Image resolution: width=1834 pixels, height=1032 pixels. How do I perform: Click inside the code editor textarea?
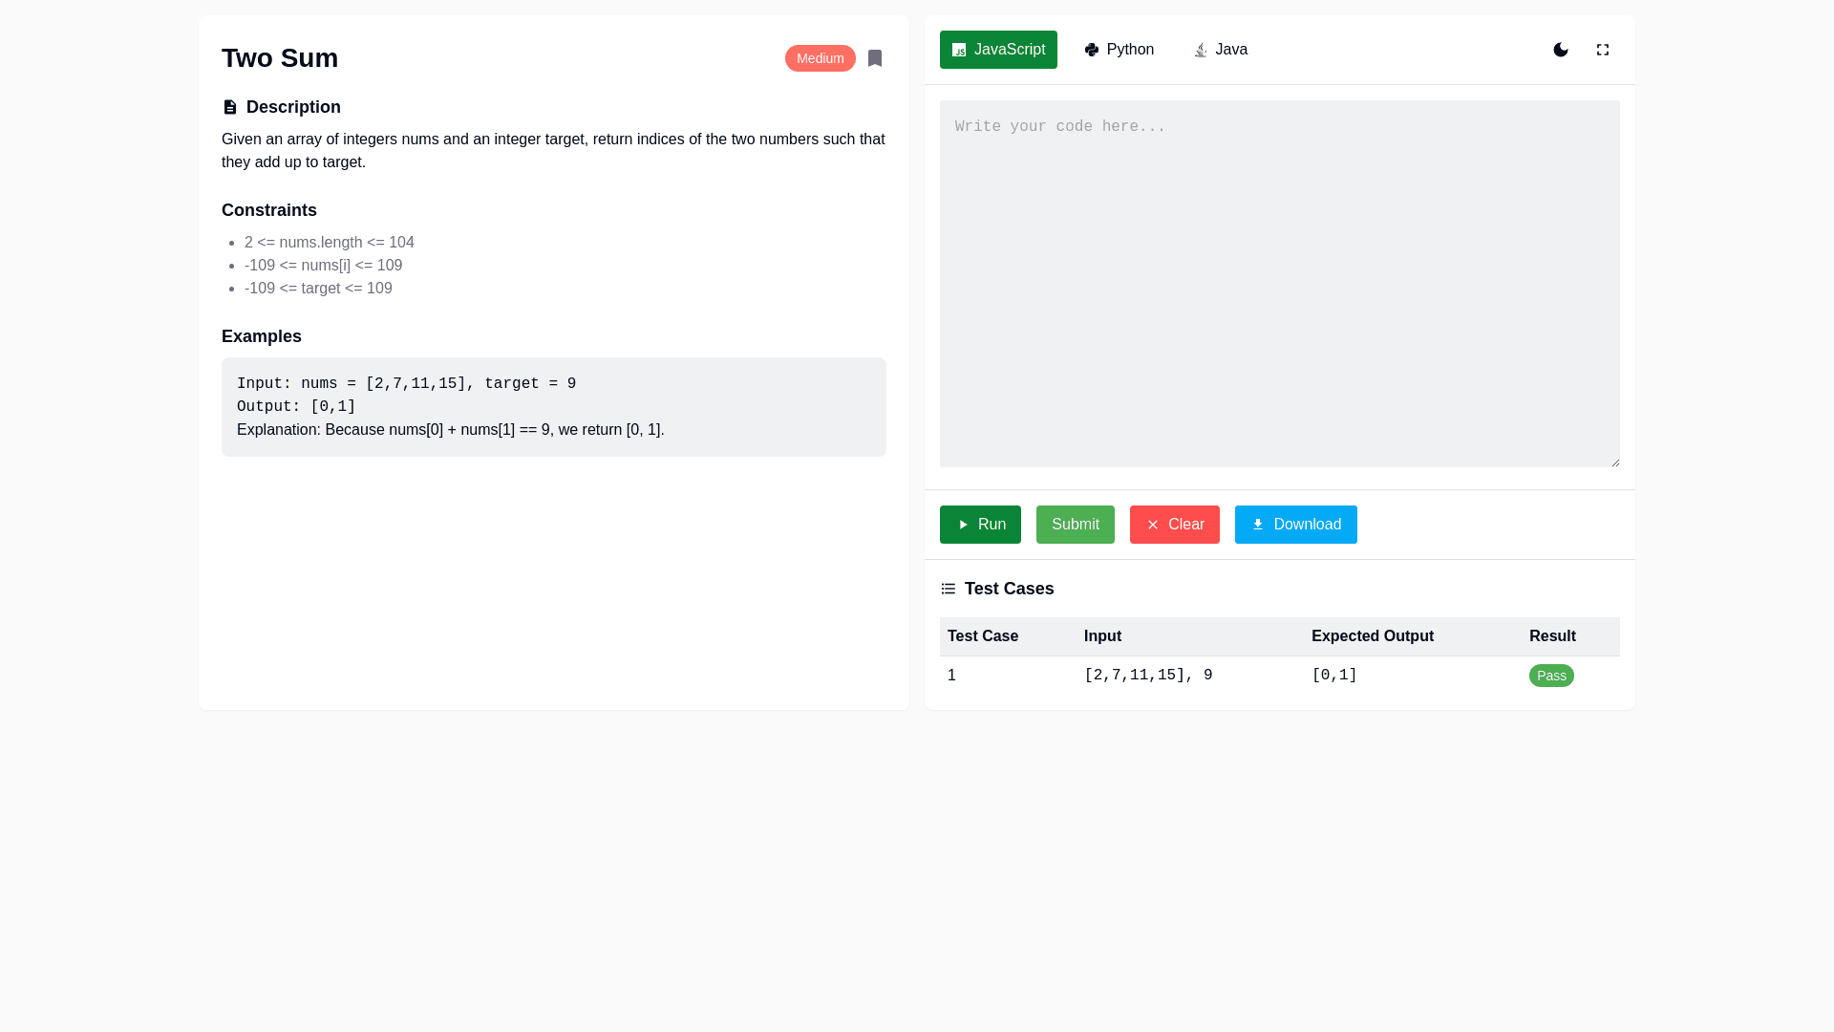click(1279, 284)
